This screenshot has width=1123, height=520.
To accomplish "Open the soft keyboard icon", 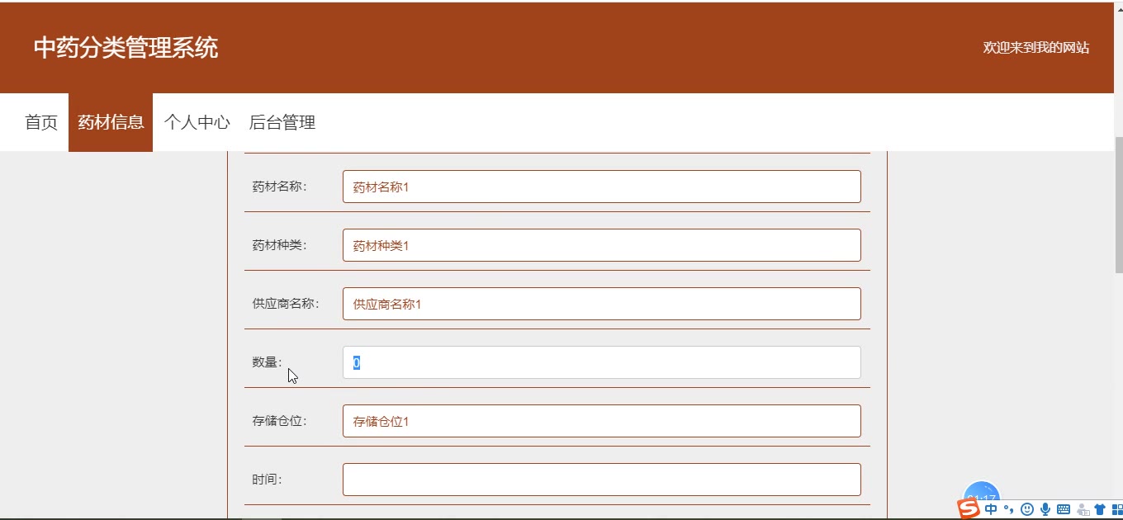I will pos(1064,509).
